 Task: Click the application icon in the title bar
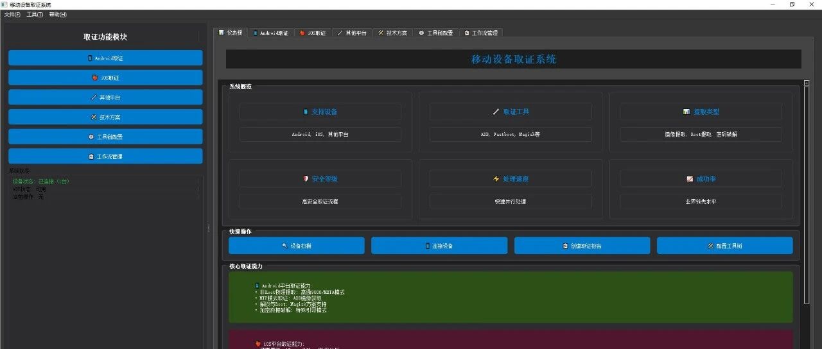pyautogui.click(x=4, y=4)
